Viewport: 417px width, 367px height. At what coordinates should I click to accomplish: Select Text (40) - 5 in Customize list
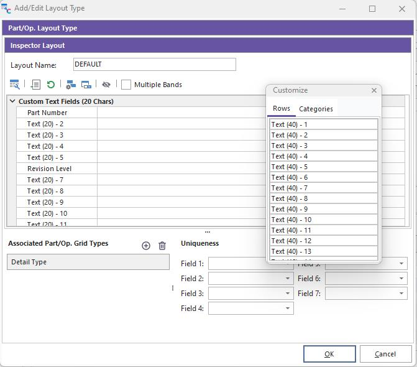pyautogui.click(x=323, y=167)
